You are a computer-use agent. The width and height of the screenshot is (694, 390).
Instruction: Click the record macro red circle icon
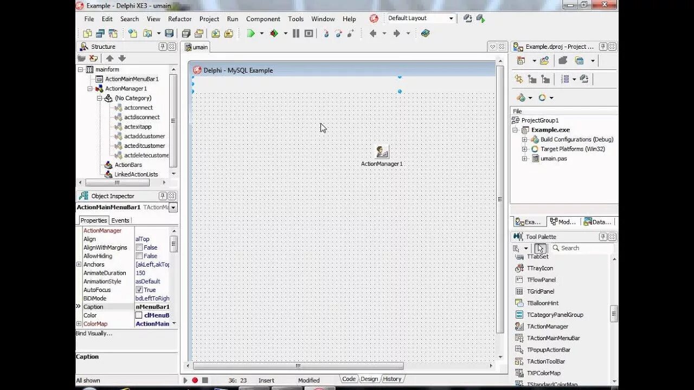[x=195, y=380]
